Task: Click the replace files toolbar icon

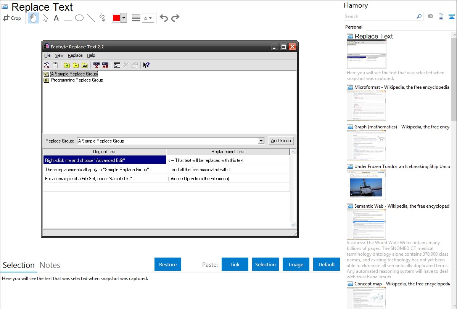Action: (x=47, y=65)
